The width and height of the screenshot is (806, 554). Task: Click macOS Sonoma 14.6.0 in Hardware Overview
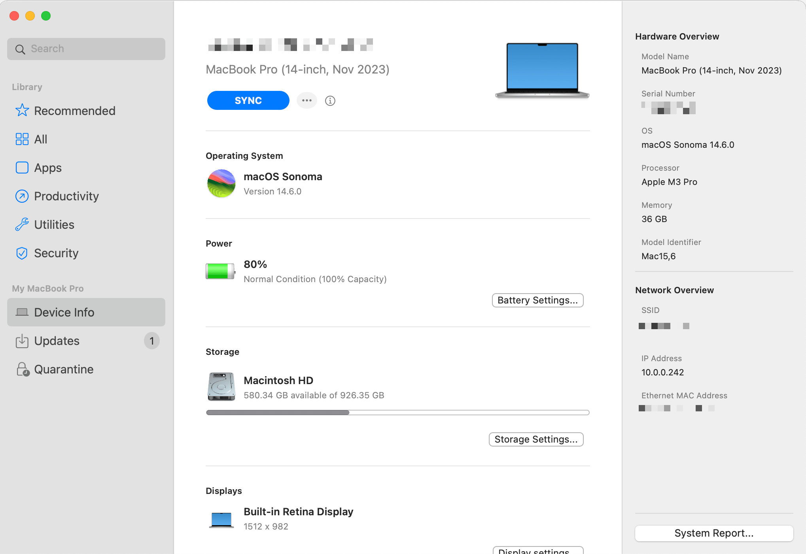[x=688, y=145]
